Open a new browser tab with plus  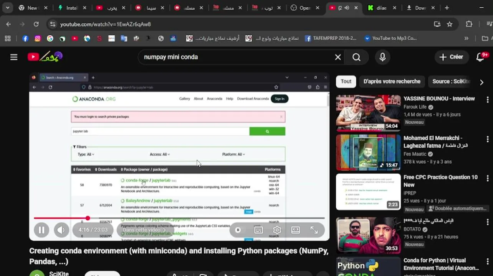pyautogui.click(x=447, y=8)
